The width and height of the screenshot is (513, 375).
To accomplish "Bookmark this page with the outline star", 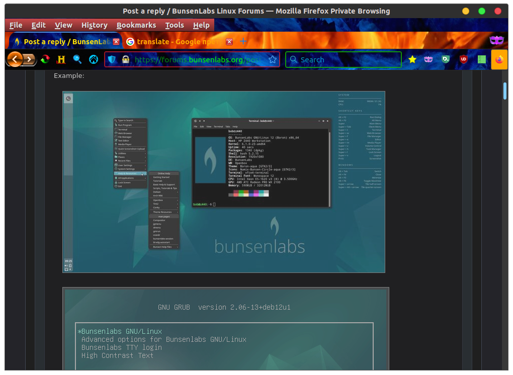I will pyautogui.click(x=272, y=59).
